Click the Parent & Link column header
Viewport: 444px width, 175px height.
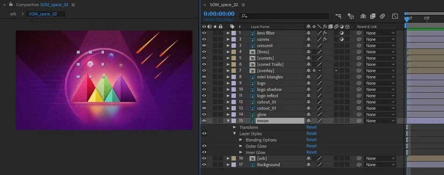pyautogui.click(x=367, y=27)
